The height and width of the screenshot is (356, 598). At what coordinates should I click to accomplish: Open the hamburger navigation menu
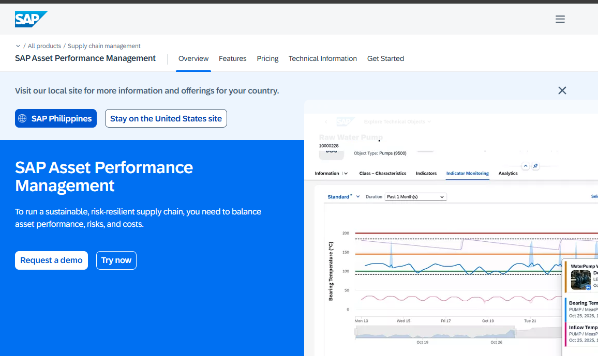click(x=560, y=19)
